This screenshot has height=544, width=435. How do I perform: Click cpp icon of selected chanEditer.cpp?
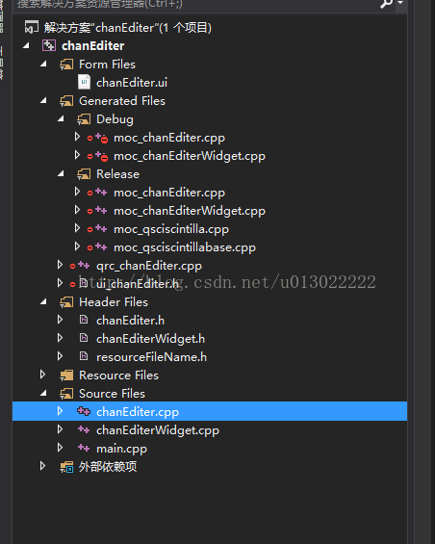point(84,411)
